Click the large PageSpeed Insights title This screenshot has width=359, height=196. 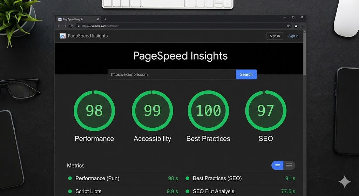pos(181,56)
